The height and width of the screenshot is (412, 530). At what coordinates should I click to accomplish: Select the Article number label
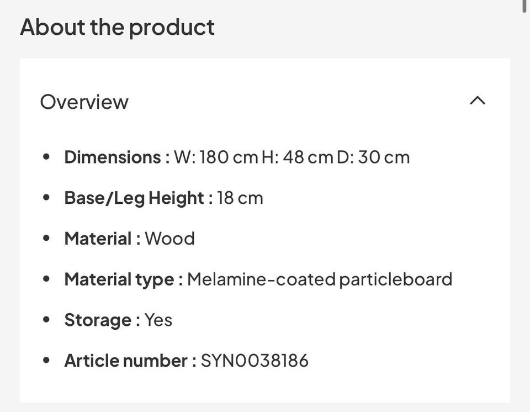[x=130, y=361]
